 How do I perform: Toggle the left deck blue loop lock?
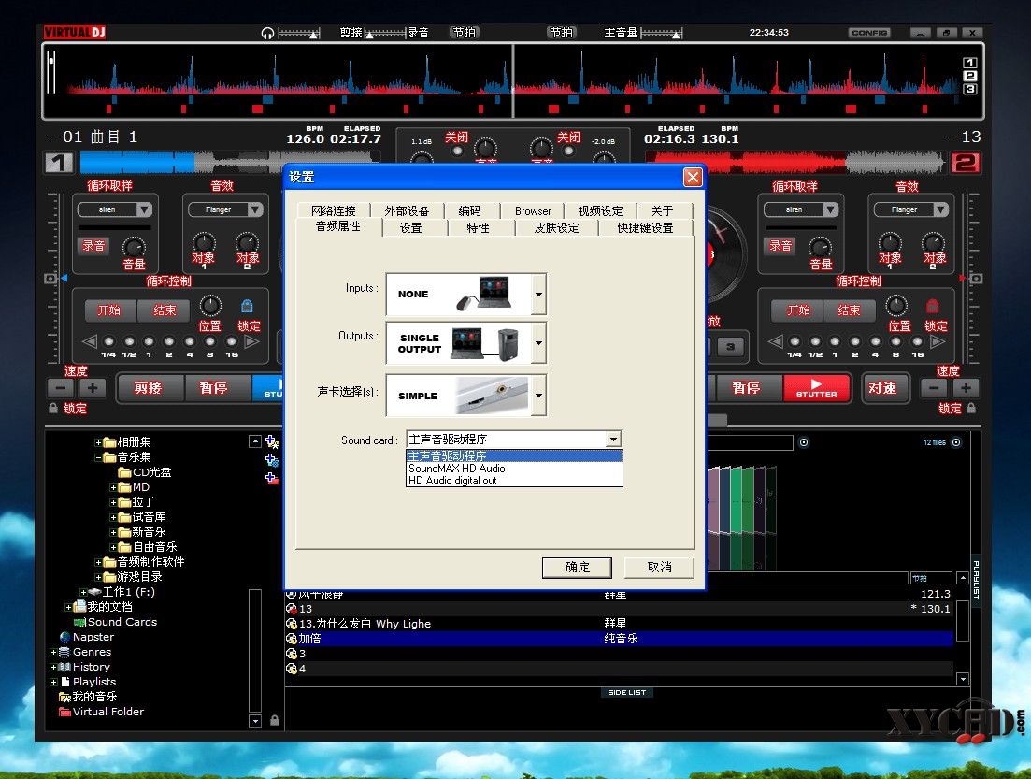247,306
